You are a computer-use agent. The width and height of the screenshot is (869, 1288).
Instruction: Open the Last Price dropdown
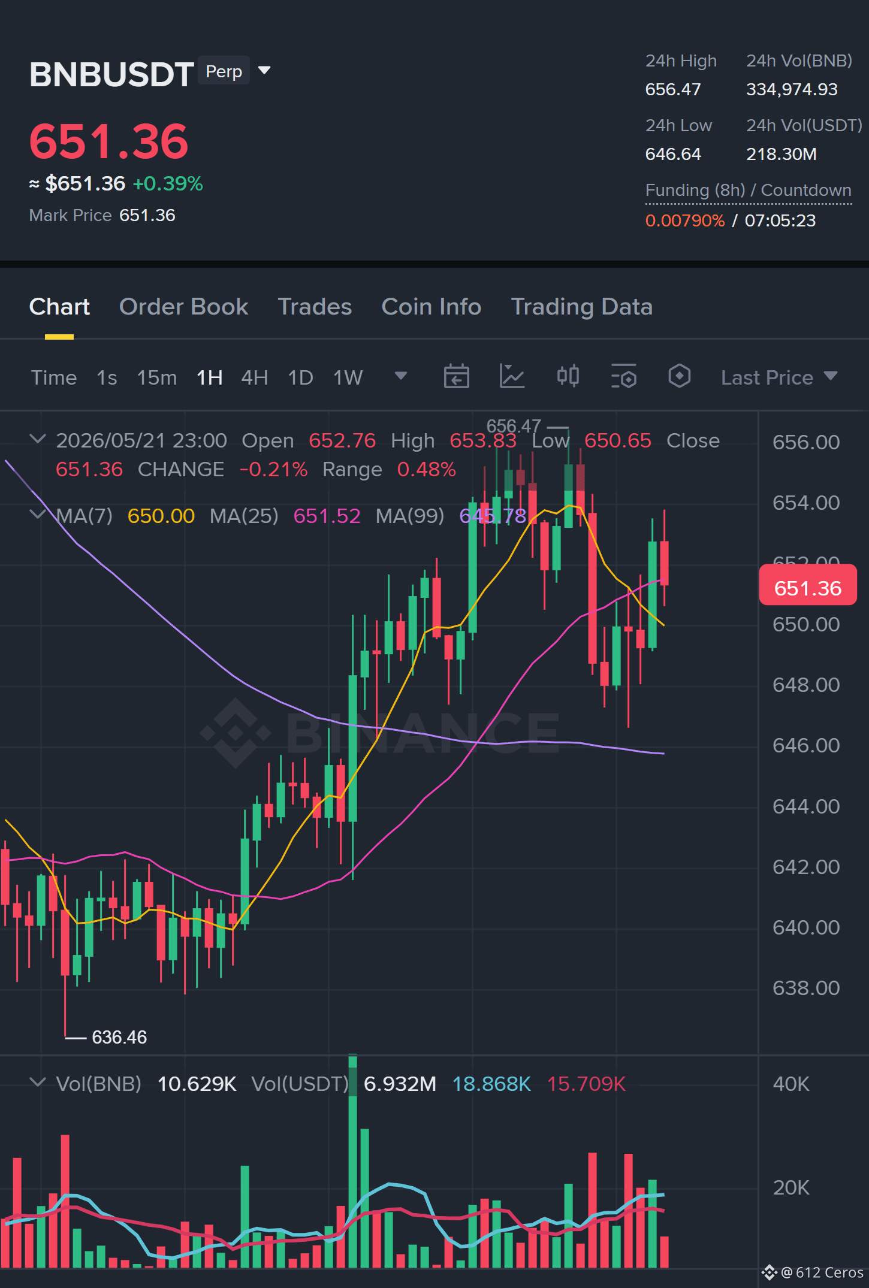click(779, 377)
